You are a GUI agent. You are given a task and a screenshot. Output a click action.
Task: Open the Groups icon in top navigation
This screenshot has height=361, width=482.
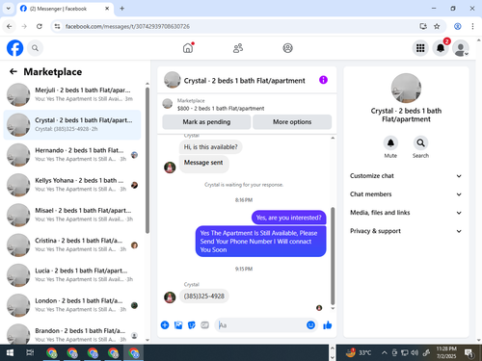pyautogui.click(x=287, y=48)
